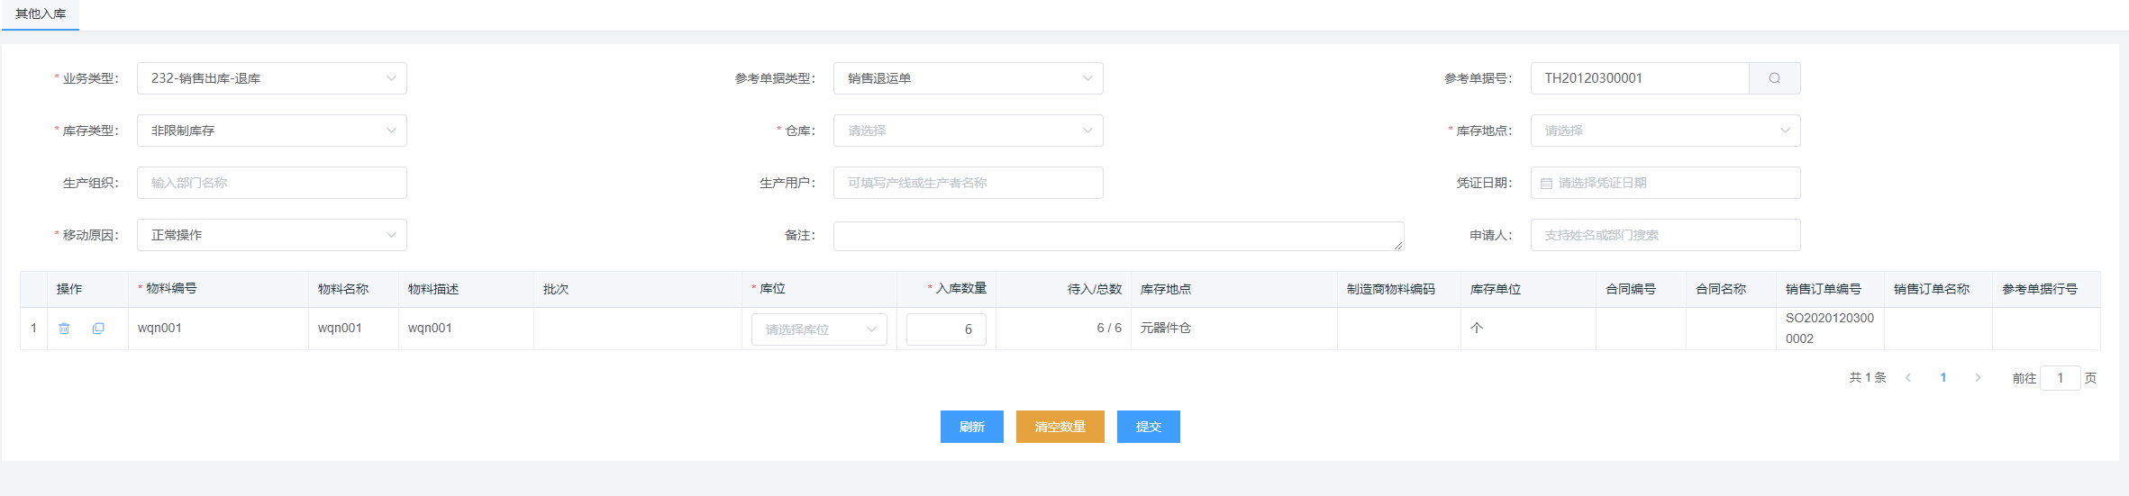
Task: Switch to the 其他入库 tab
Action: tap(41, 14)
